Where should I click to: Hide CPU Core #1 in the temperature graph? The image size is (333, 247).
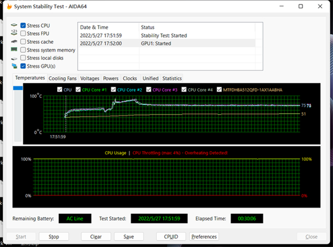tap(79, 89)
